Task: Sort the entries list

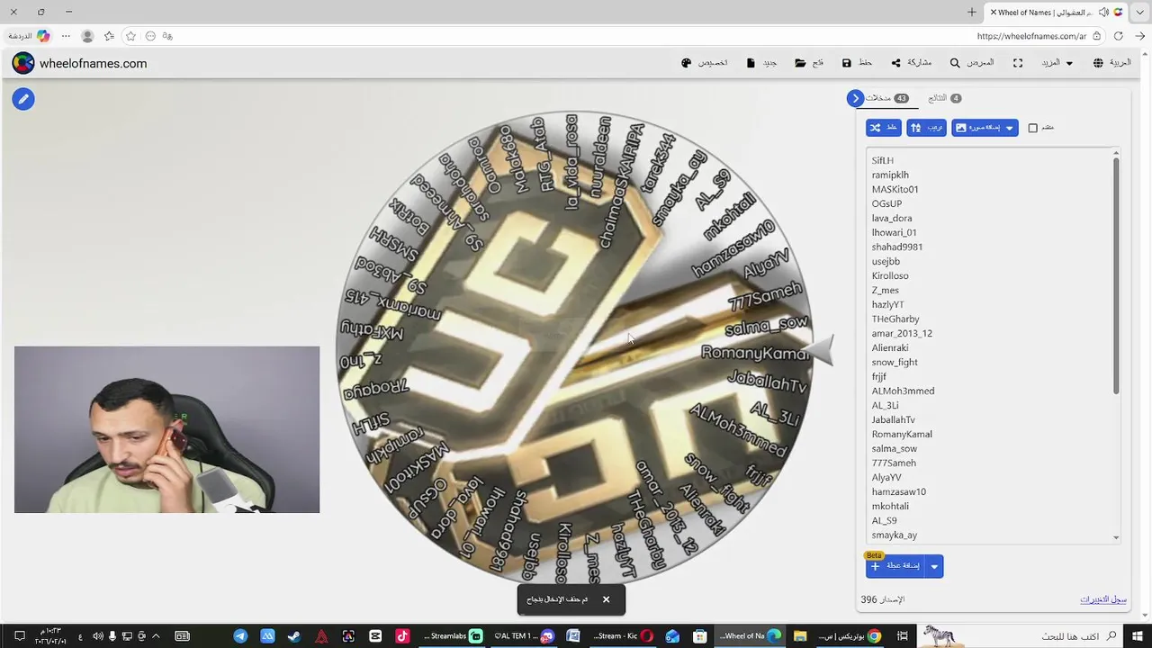Action: [927, 128]
